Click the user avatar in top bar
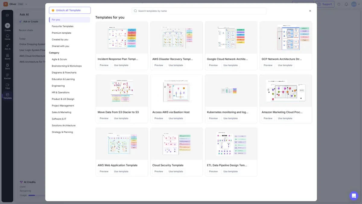This screenshot has width=362, height=204. pyautogui.click(x=354, y=4)
